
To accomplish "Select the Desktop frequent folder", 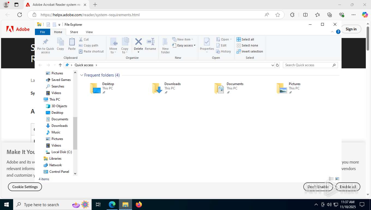I will tap(102, 88).
